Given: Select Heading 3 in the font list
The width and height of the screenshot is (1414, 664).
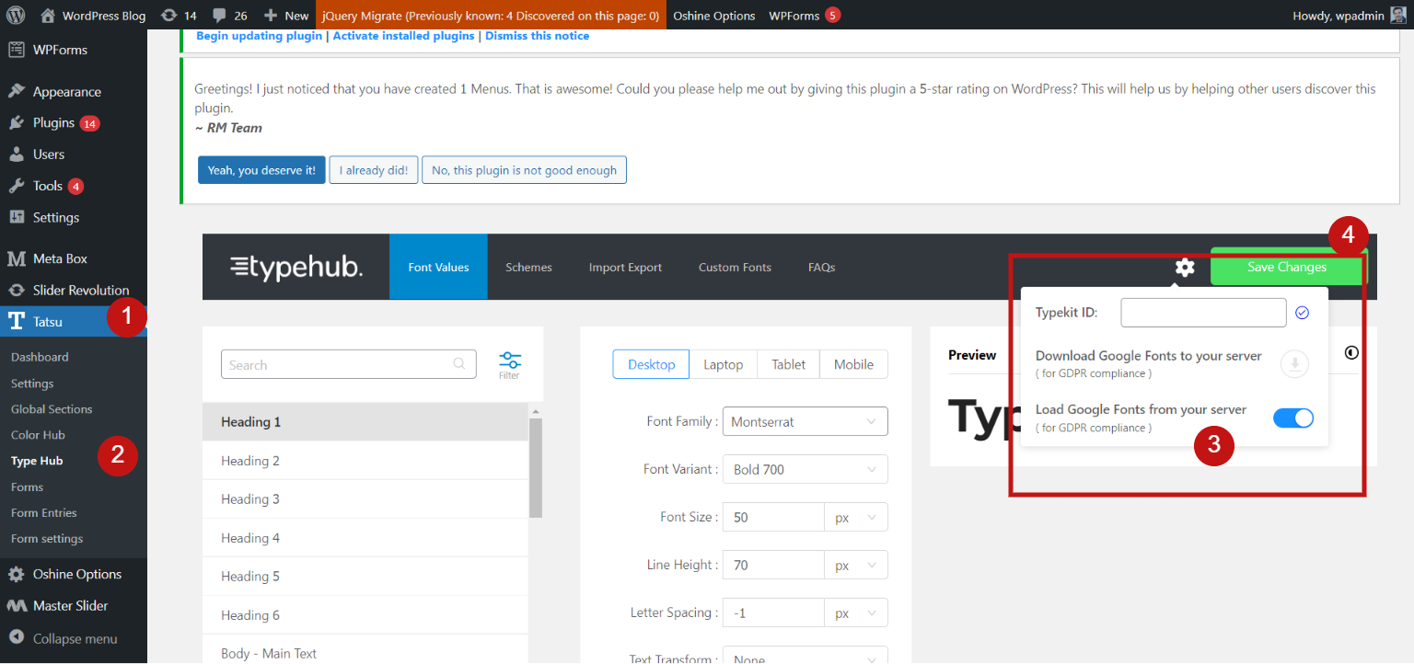Looking at the screenshot, I should [365, 499].
